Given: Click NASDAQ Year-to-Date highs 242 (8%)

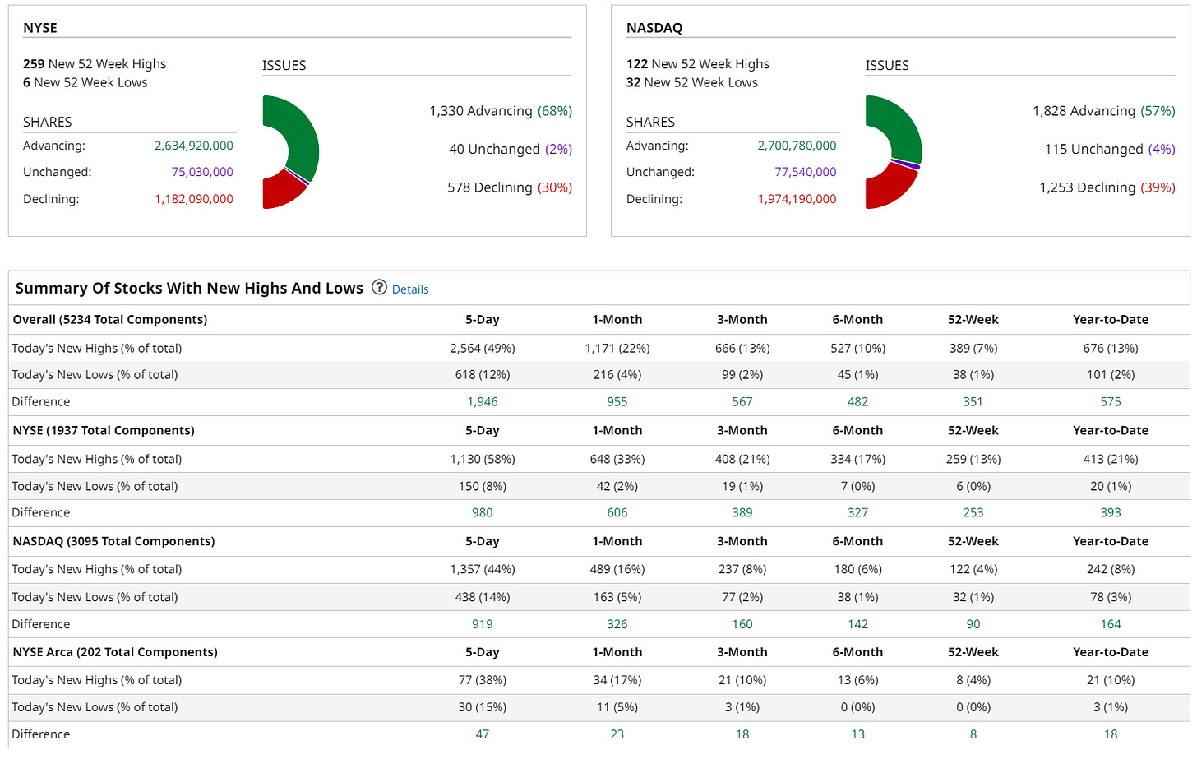Looking at the screenshot, I should (x=1111, y=569).
